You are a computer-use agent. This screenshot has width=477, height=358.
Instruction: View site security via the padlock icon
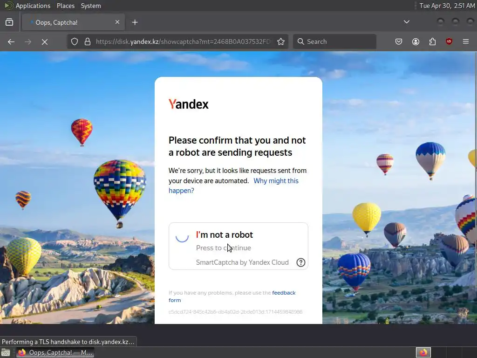(x=88, y=41)
